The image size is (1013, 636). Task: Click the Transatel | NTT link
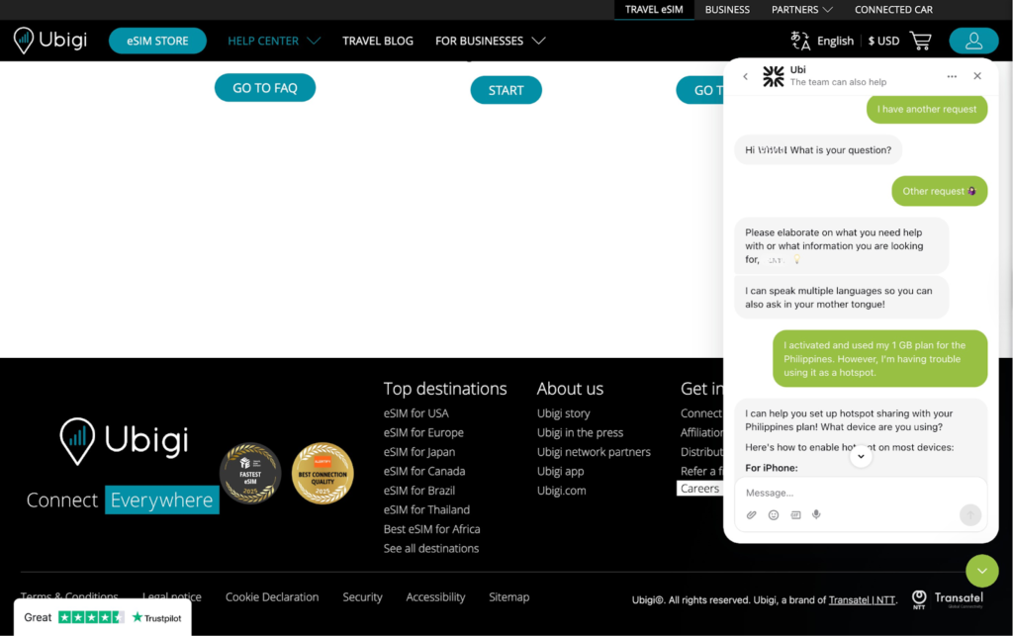[862, 599]
